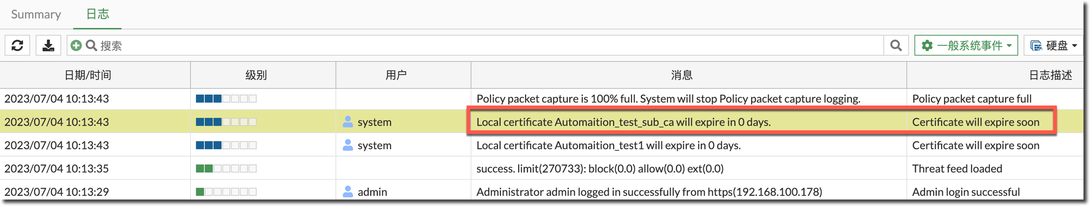Open the 一般系统事件 dropdown

(966, 45)
